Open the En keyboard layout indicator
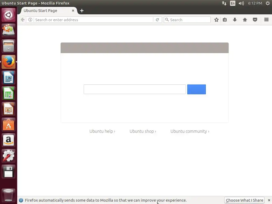The image size is (272, 204). 233,3
